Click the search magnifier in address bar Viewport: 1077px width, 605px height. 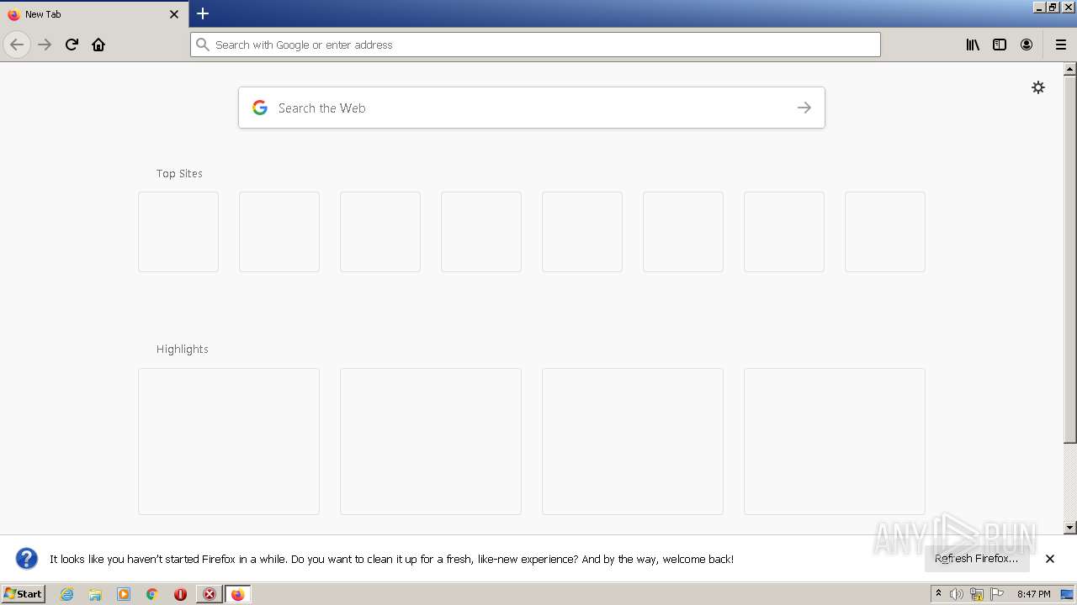[202, 45]
